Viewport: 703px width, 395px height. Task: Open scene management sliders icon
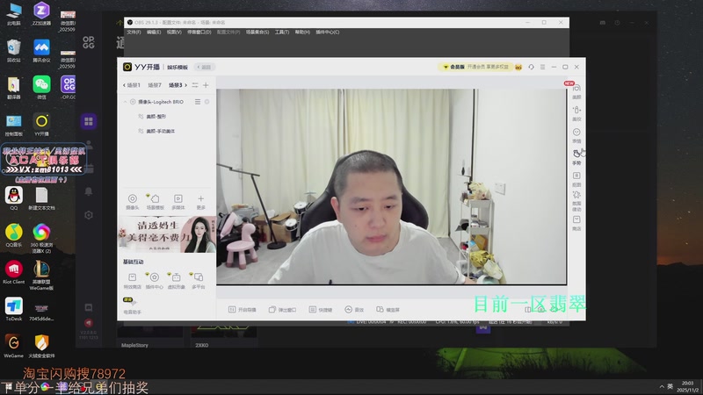(195, 85)
